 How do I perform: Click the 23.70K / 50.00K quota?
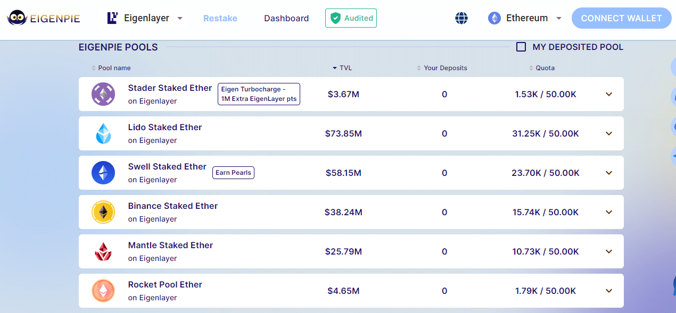tap(546, 173)
